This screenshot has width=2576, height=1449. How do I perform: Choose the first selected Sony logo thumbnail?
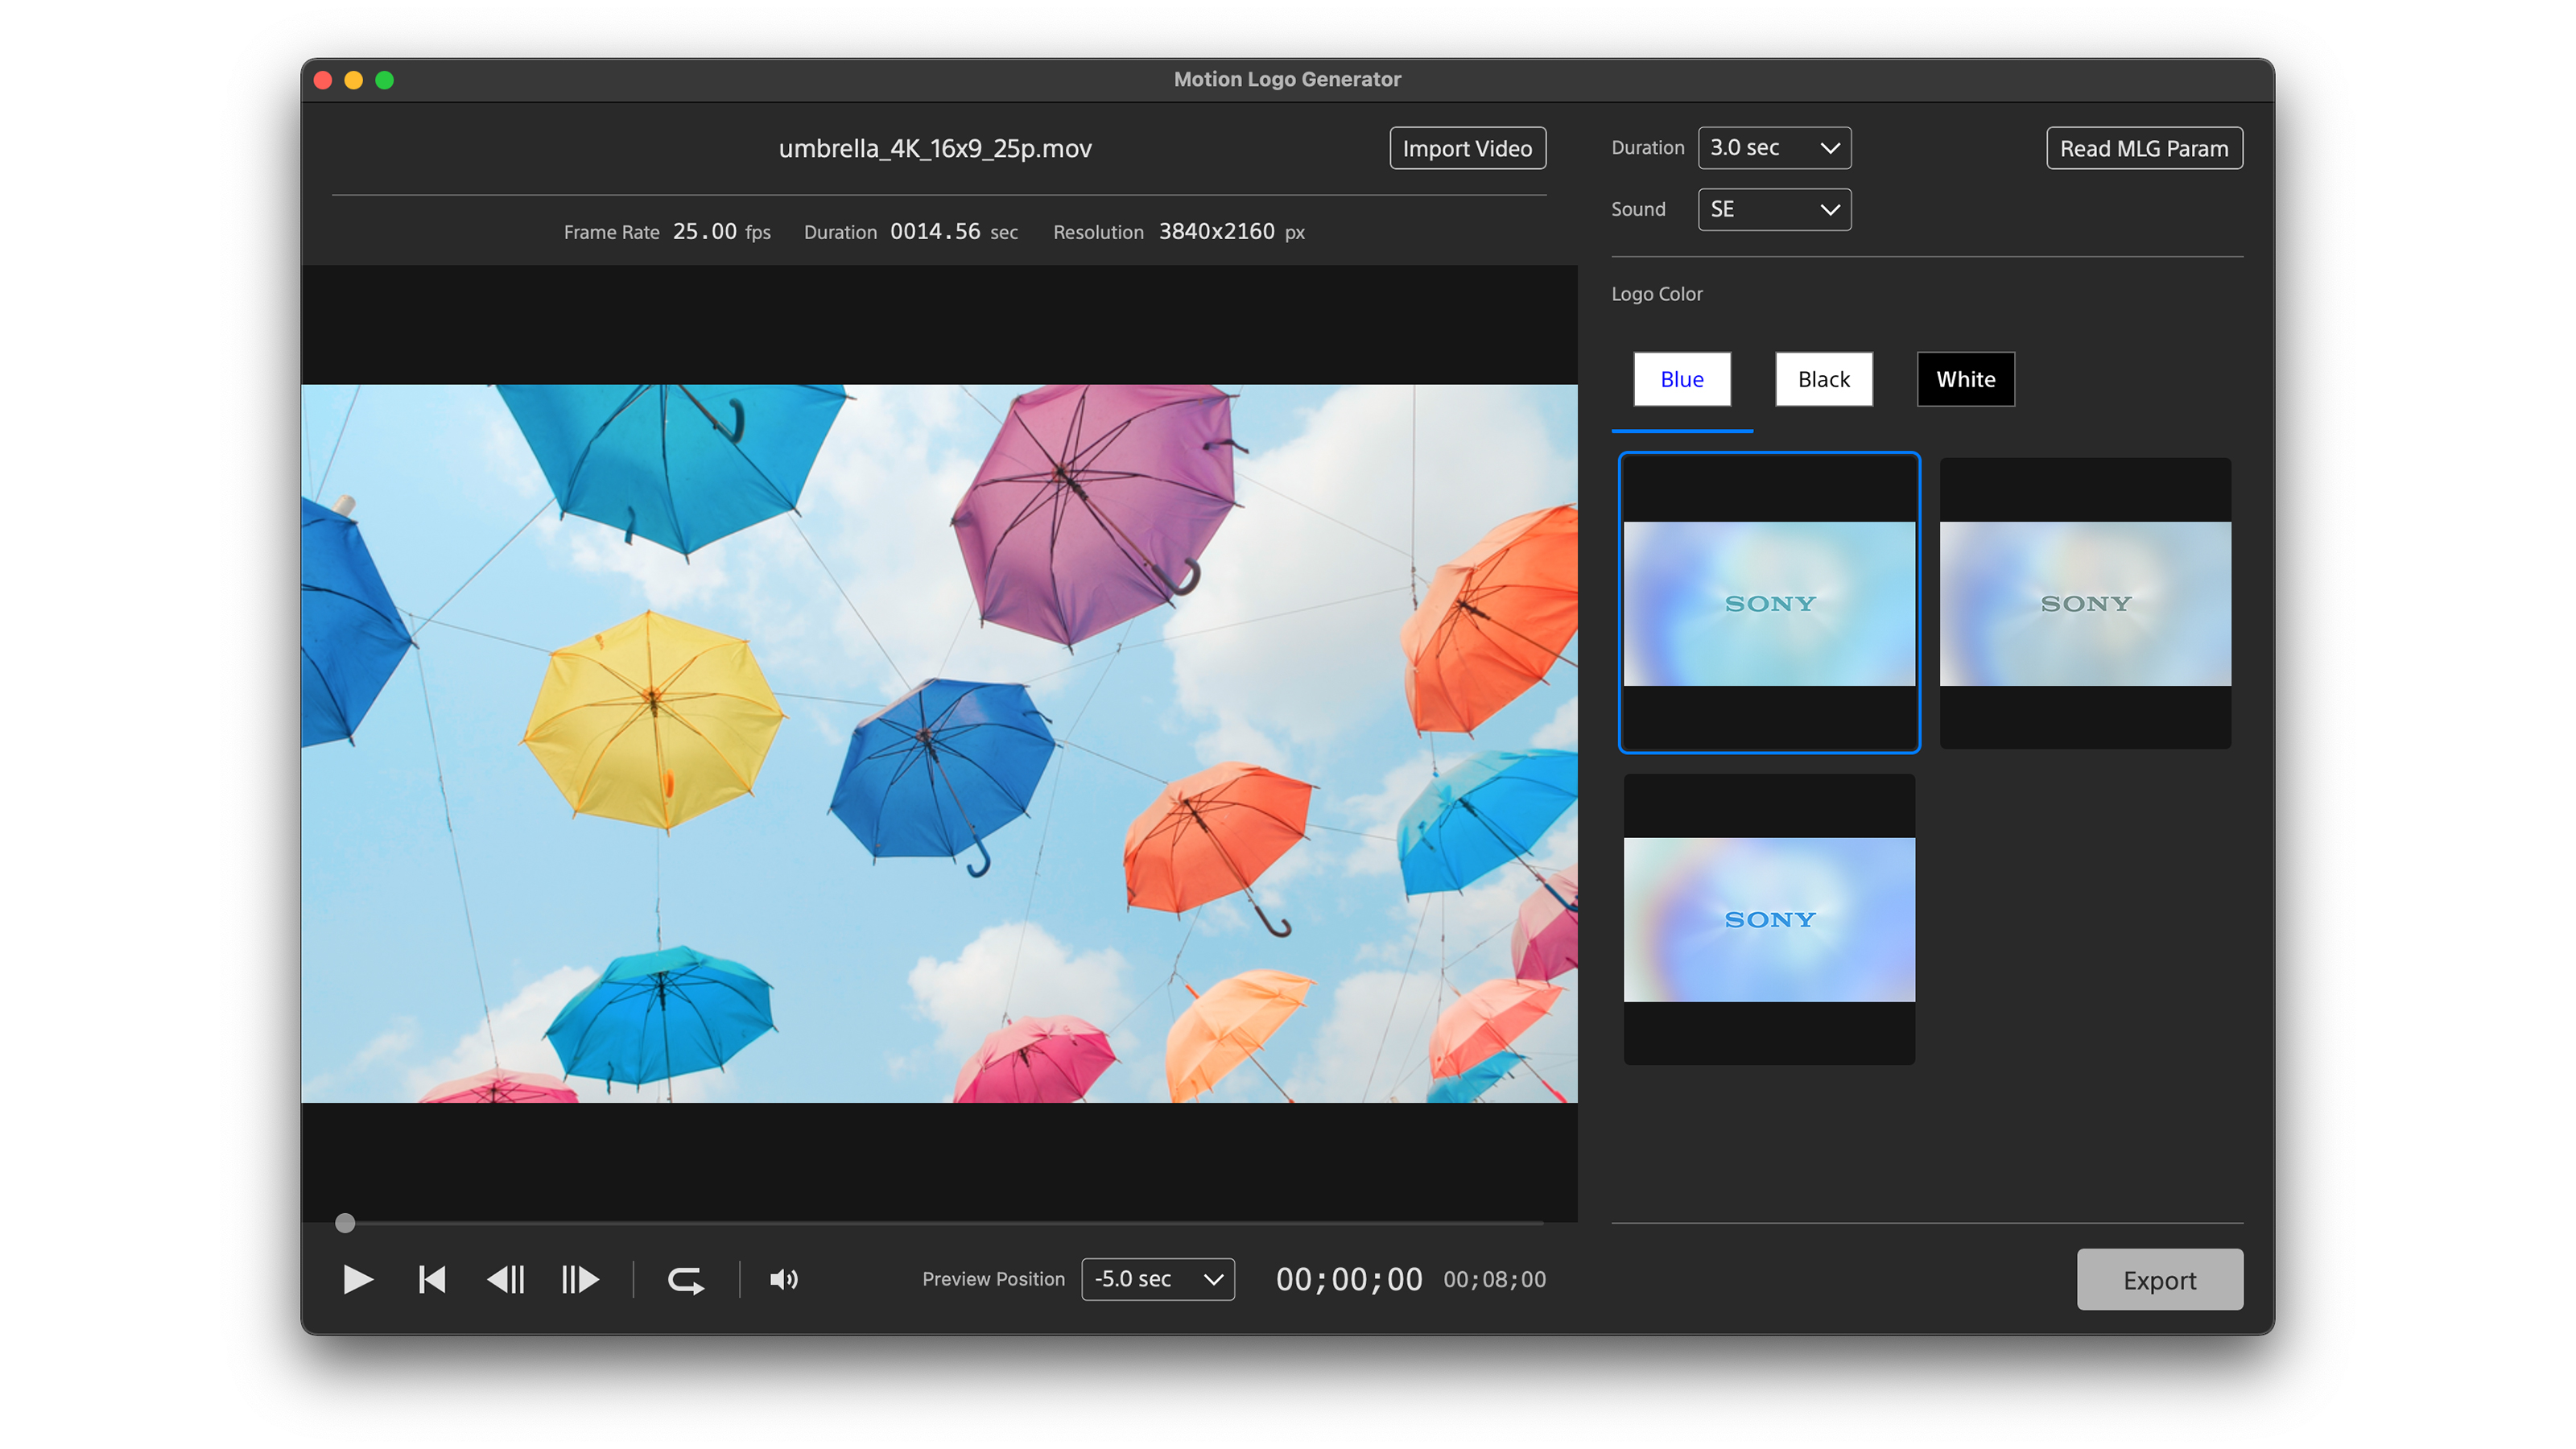coord(1769,603)
